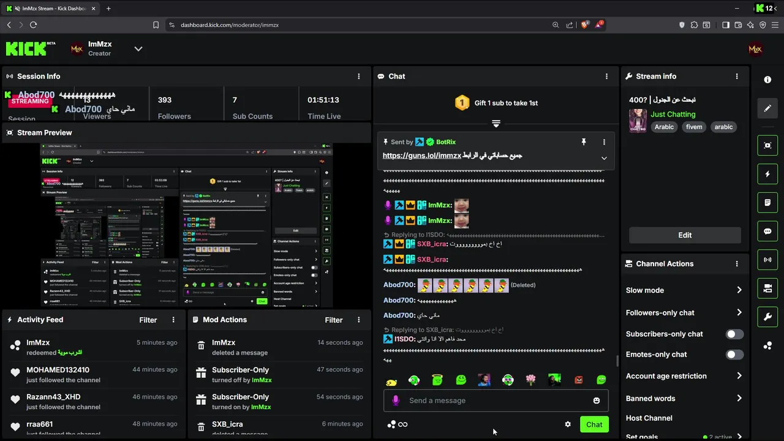784x441 pixels.
Task: Click the purple microphone icon in chat input
Action: point(396,401)
